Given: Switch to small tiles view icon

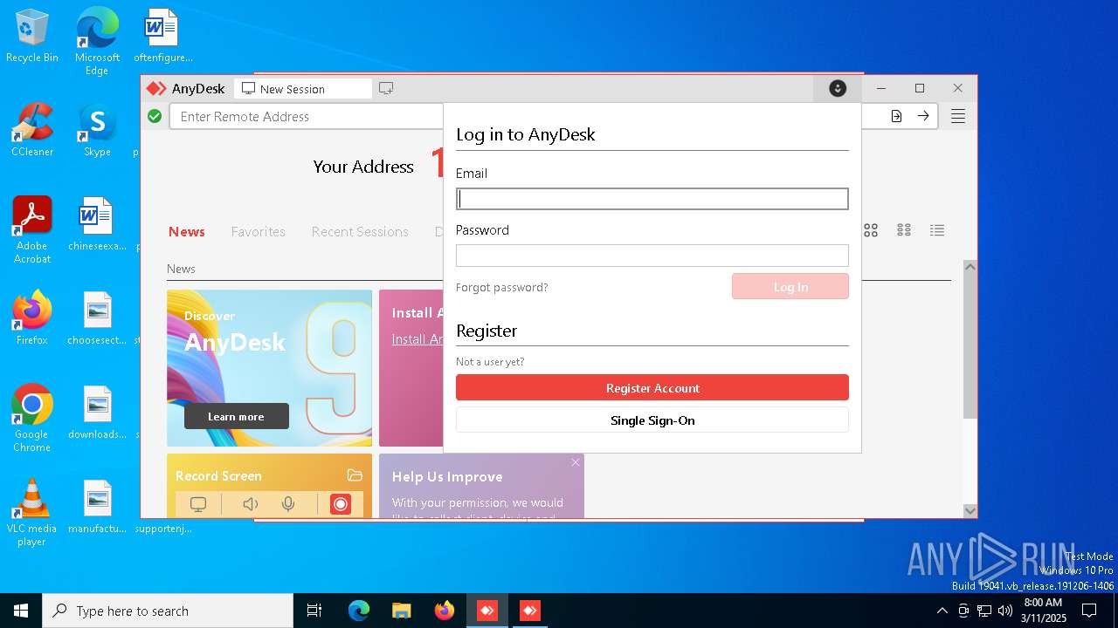Looking at the screenshot, I should [904, 230].
